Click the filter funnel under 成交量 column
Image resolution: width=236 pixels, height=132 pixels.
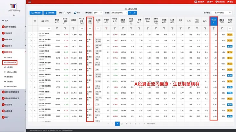click(x=73, y=28)
